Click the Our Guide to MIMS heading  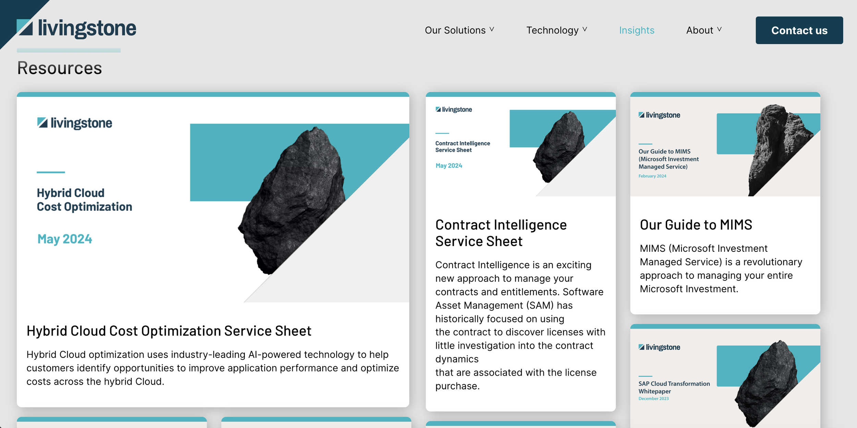pyautogui.click(x=696, y=225)
